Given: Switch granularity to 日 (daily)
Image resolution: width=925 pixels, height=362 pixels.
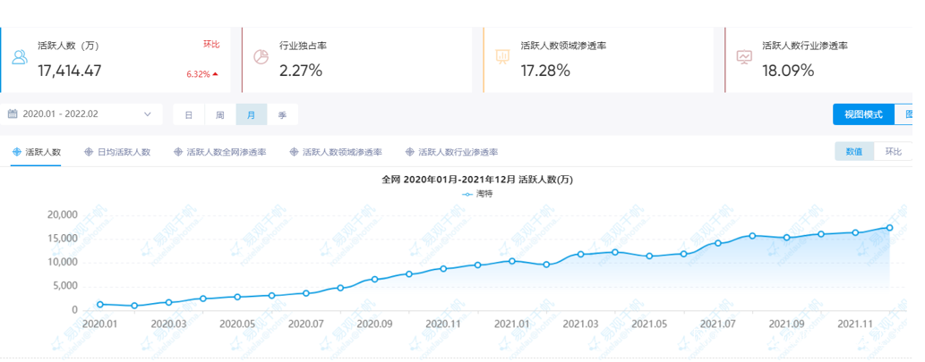Looking at the screenshot, I should [x=189, y=114].
